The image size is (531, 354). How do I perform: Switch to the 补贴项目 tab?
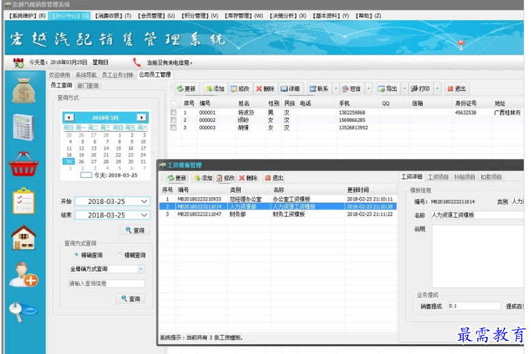(464, 177)
